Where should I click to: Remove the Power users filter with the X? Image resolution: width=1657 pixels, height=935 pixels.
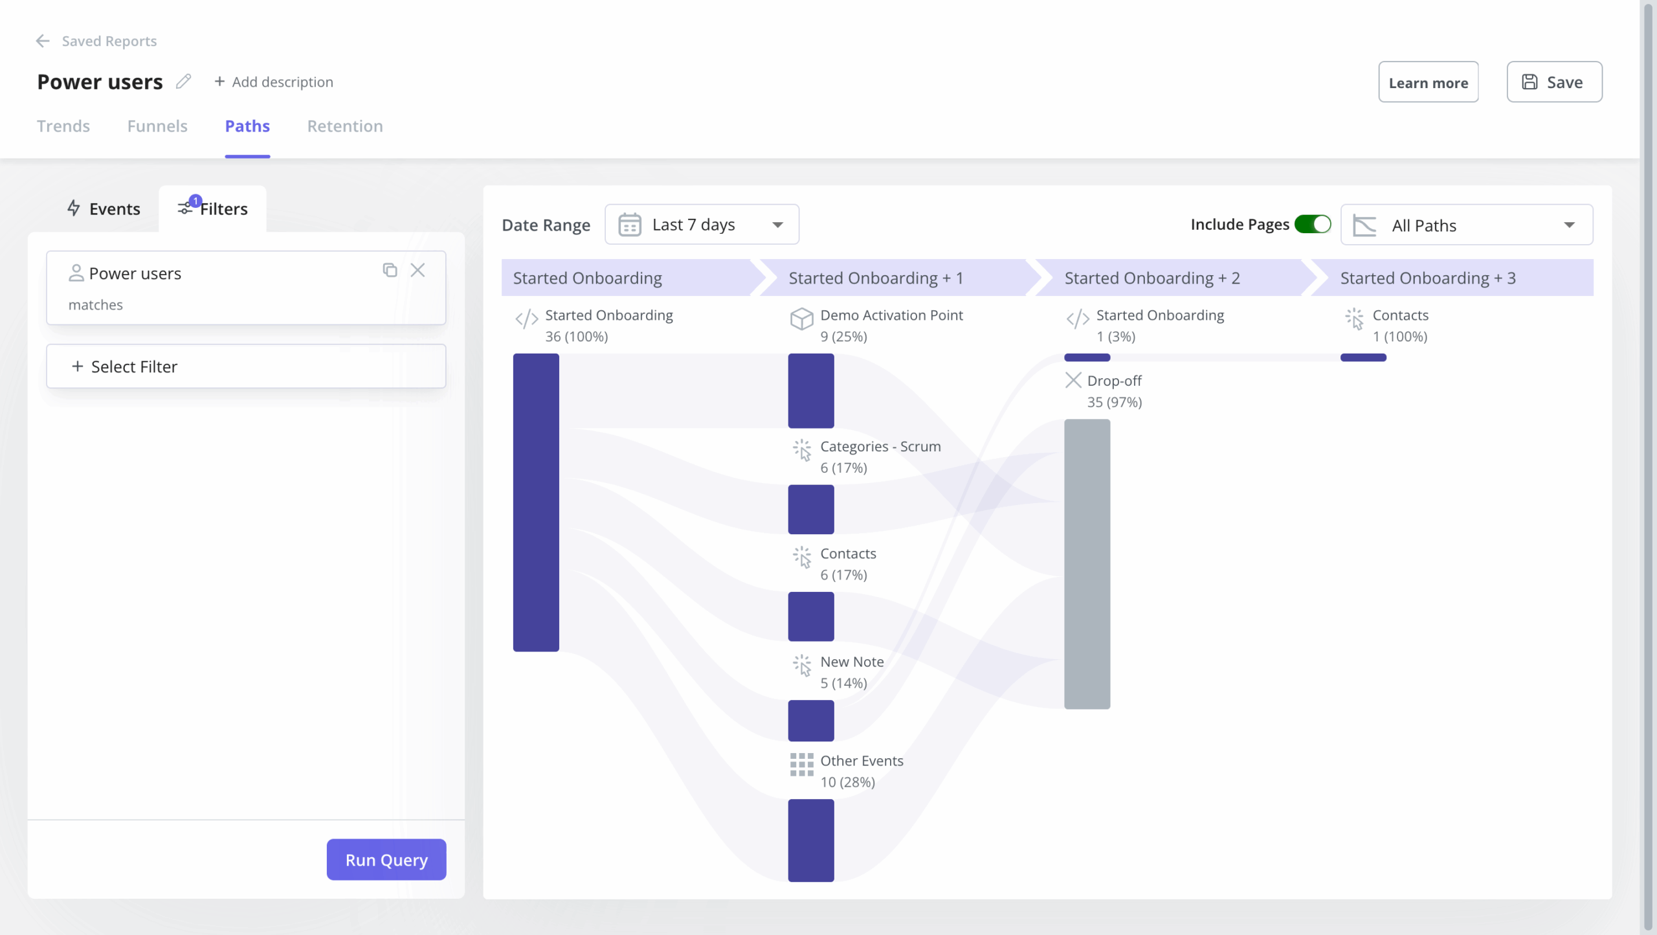click(417, 269)
